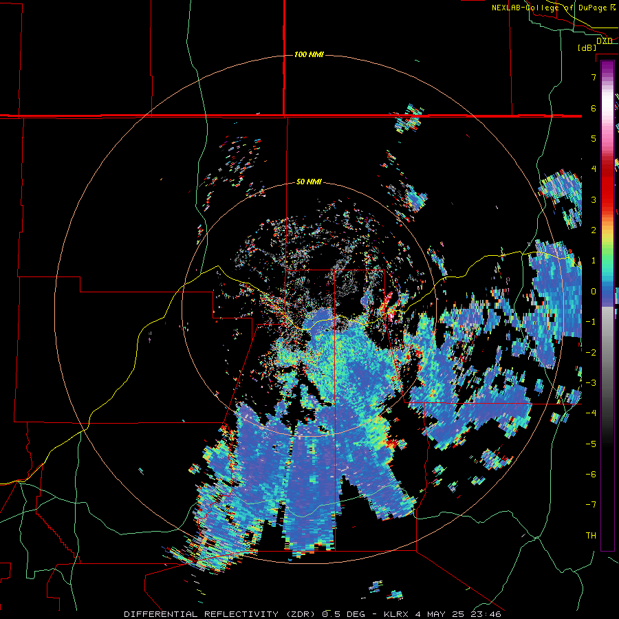The image size is (619, 619).
Task: Click the "-6" value on the dB scale
Action: [x=591, y=475]
